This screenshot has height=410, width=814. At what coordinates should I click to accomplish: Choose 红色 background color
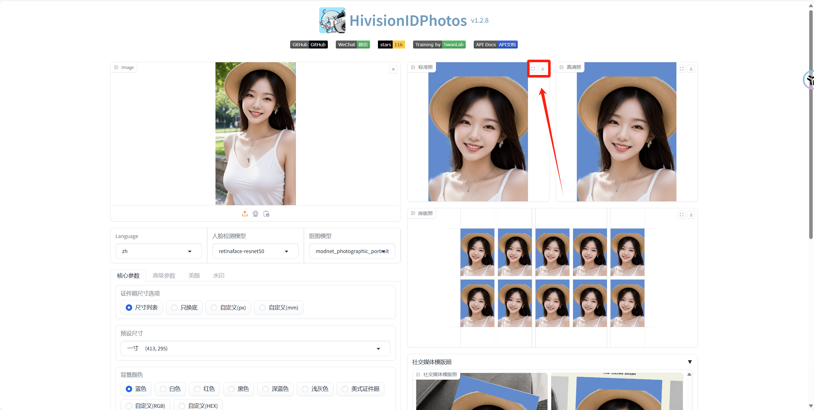click(x=204, y=389)
